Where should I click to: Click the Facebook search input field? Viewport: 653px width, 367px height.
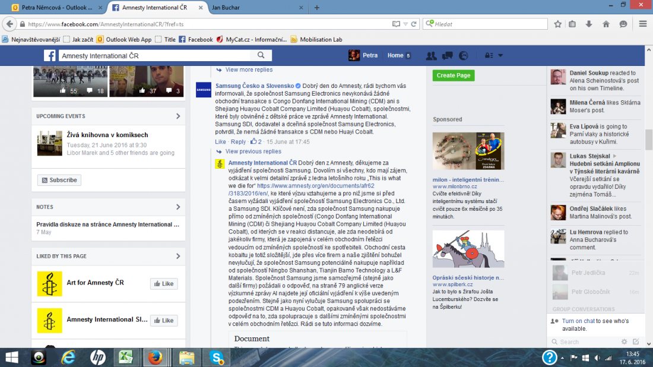coord(154,55)
